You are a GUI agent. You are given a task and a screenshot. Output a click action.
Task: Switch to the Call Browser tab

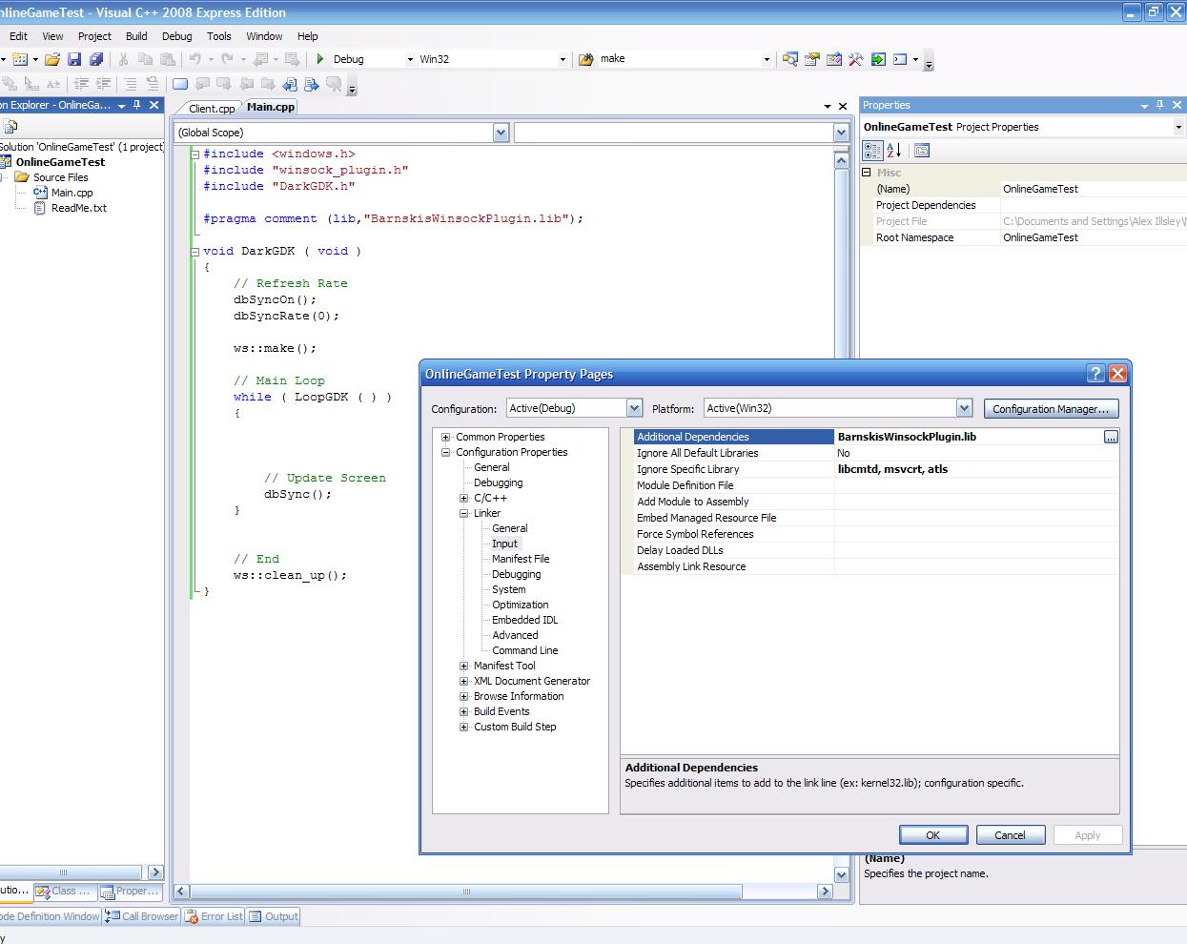(x=142, y=916)
